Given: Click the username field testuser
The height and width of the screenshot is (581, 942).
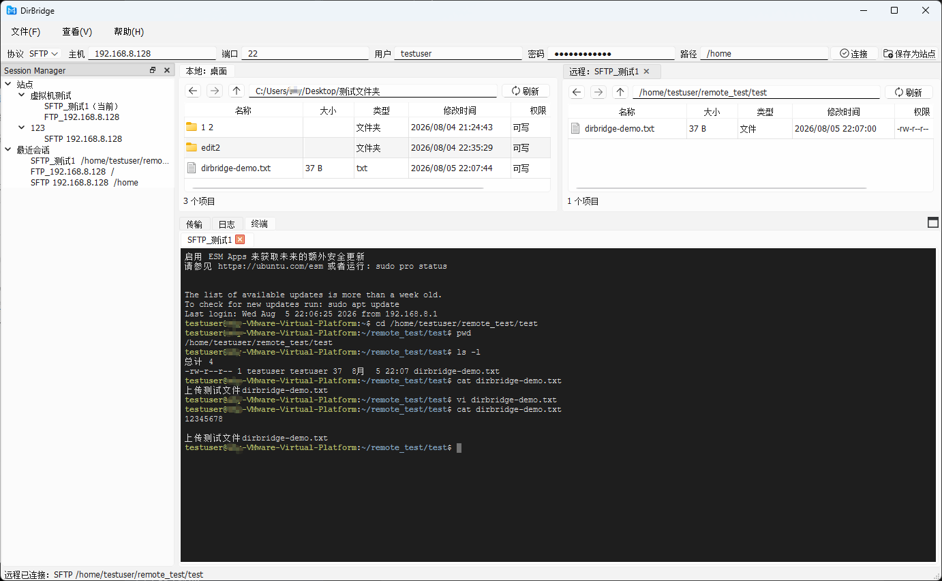Looking at the screenshot, I should [458, 53].
